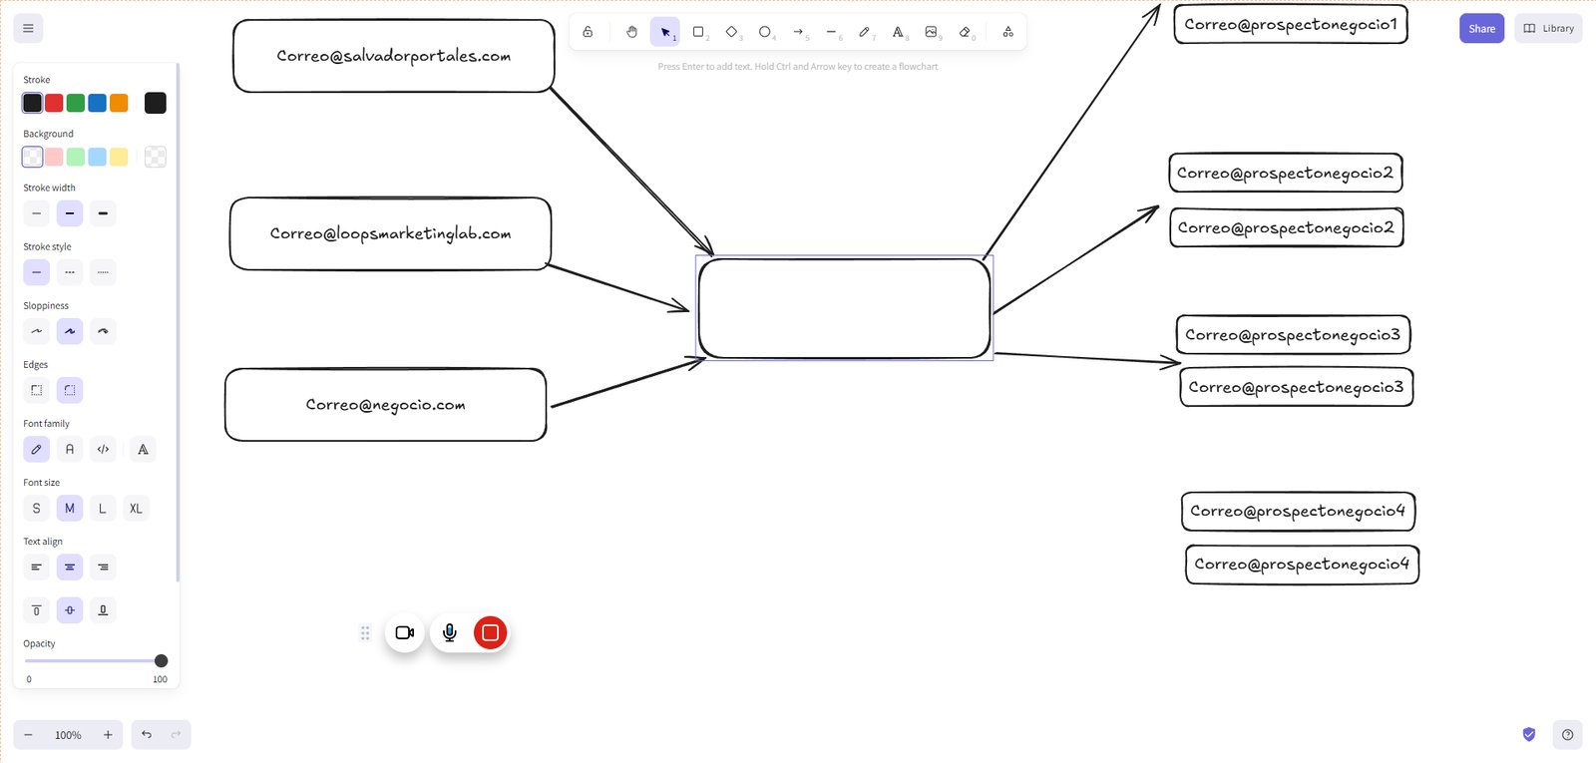Align text to the left
Screen dimensions: 1596x763
click(37, 568)
